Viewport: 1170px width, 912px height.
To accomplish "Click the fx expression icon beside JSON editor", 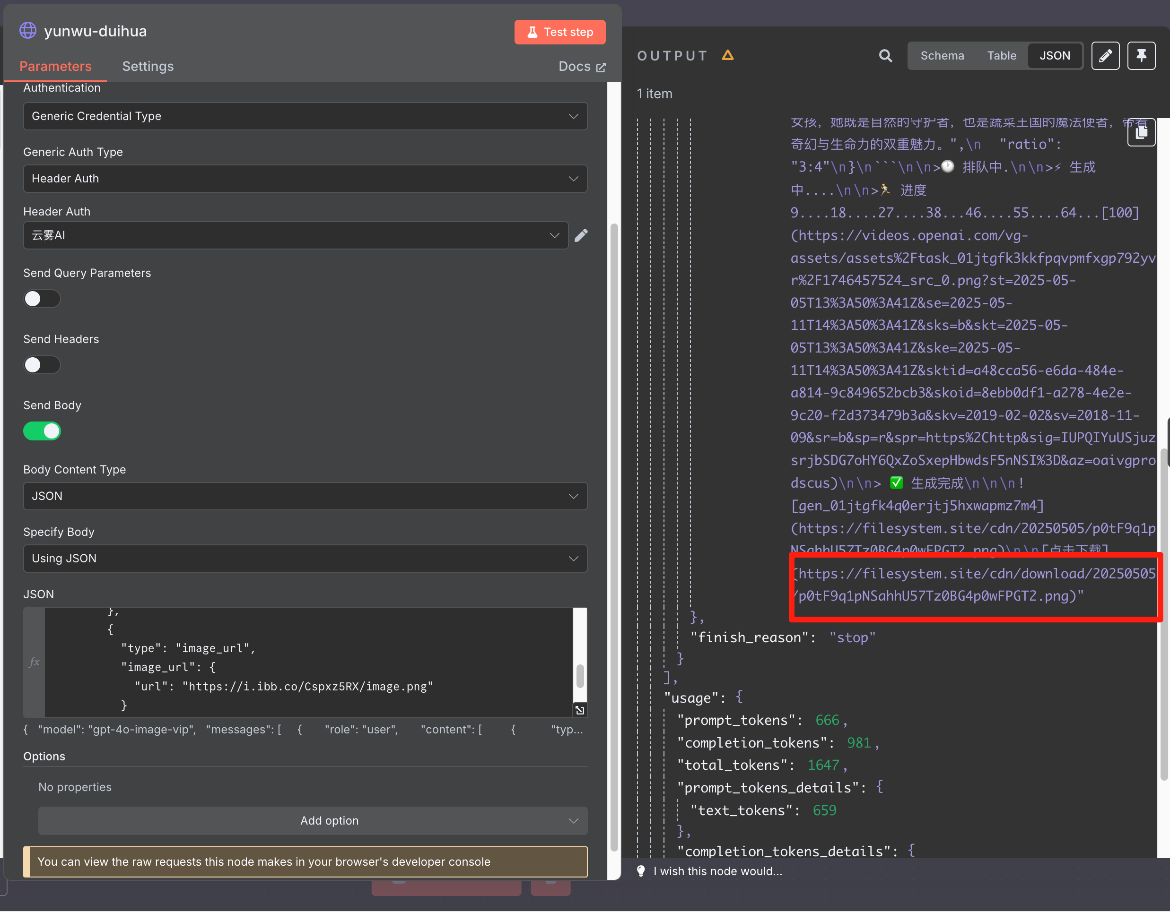I will pyautogui.click(x=34, y=662).
